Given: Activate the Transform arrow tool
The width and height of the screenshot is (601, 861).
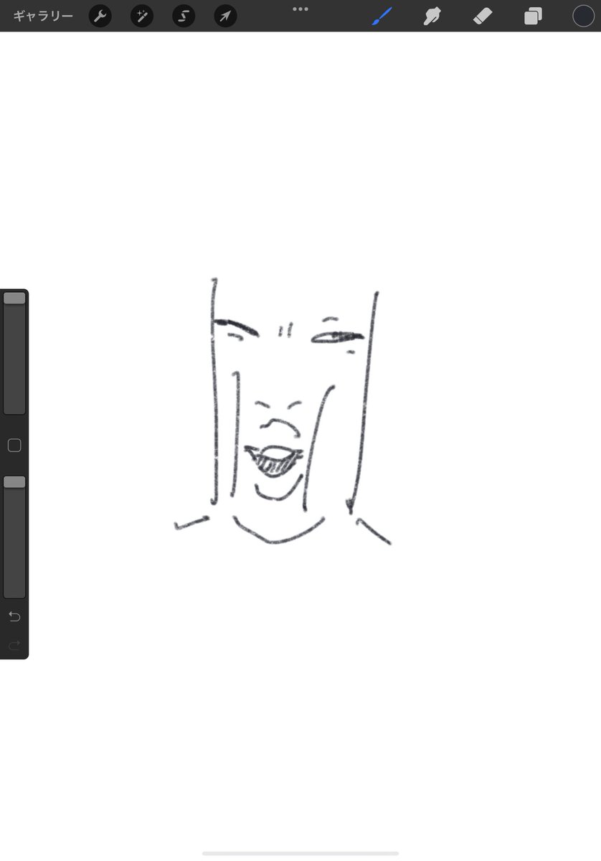Looking at the screenshot, I should point(225,16).
